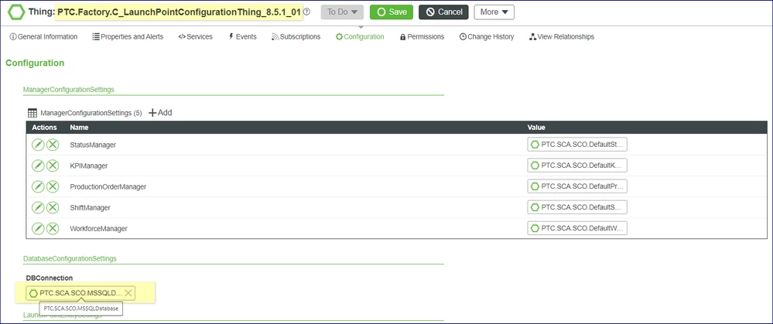Delete the ProductionOrderManager row
The height and width of the screenshot is (324, 773).
tap(53, 186)
